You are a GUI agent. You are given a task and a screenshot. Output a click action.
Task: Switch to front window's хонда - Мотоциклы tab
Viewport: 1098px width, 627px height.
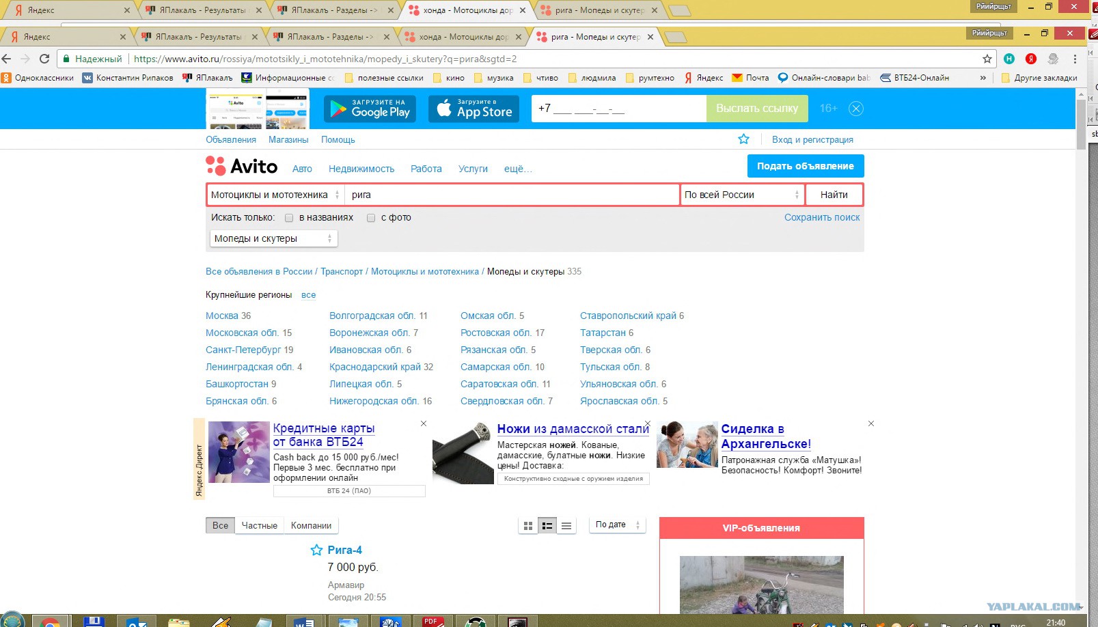pyautogui.click(x=463, y=37)
